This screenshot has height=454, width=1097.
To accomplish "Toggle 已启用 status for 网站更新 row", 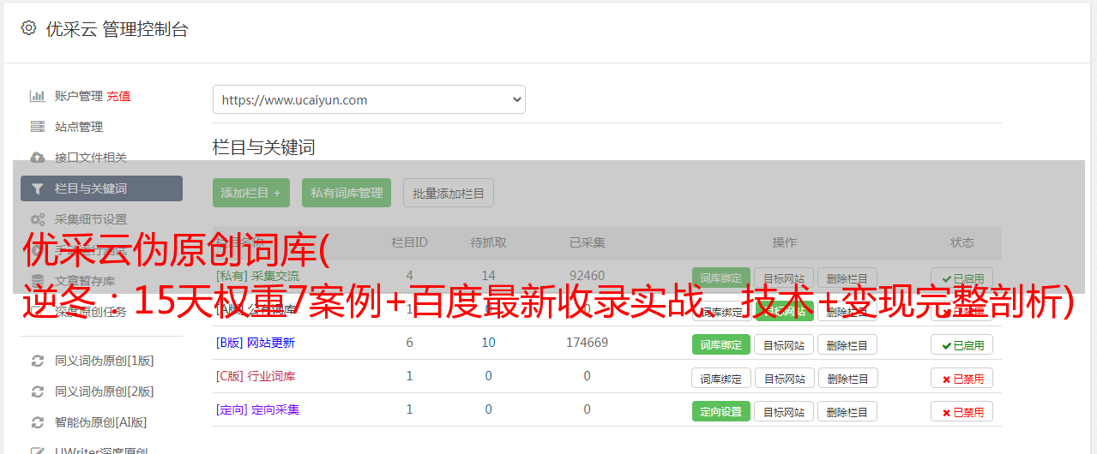I will pos(962,344).
